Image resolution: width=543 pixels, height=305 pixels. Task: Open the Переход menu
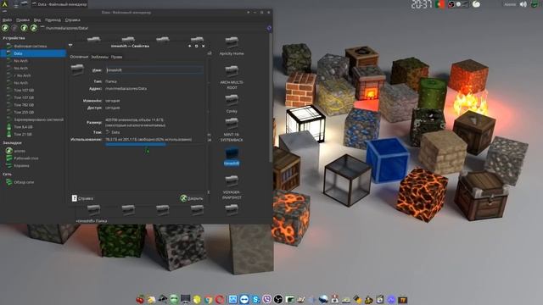(x=53, y=20)
